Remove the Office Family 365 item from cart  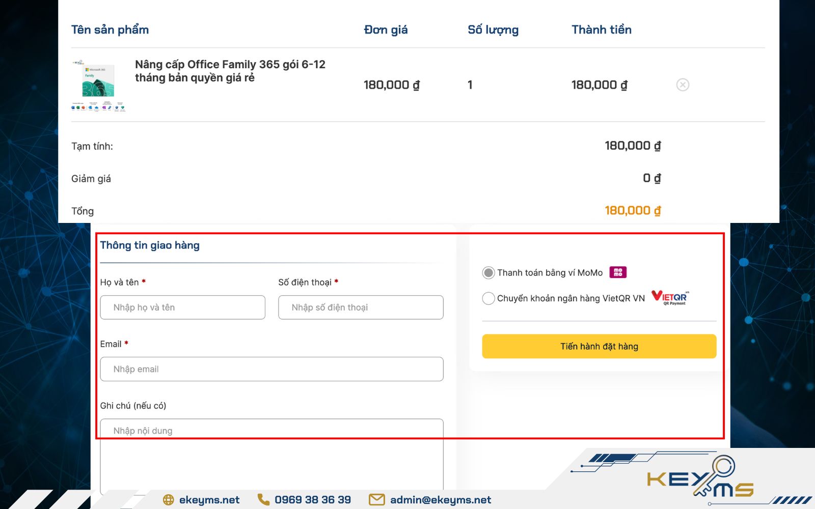(x=683, y=85)
